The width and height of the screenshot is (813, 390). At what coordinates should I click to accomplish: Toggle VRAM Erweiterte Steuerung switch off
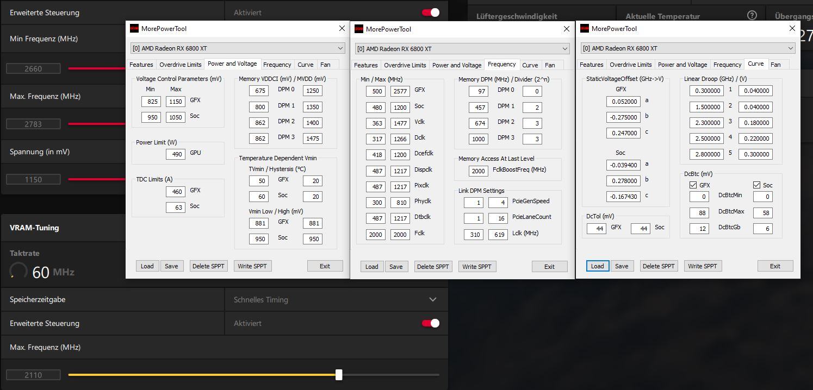431,323
